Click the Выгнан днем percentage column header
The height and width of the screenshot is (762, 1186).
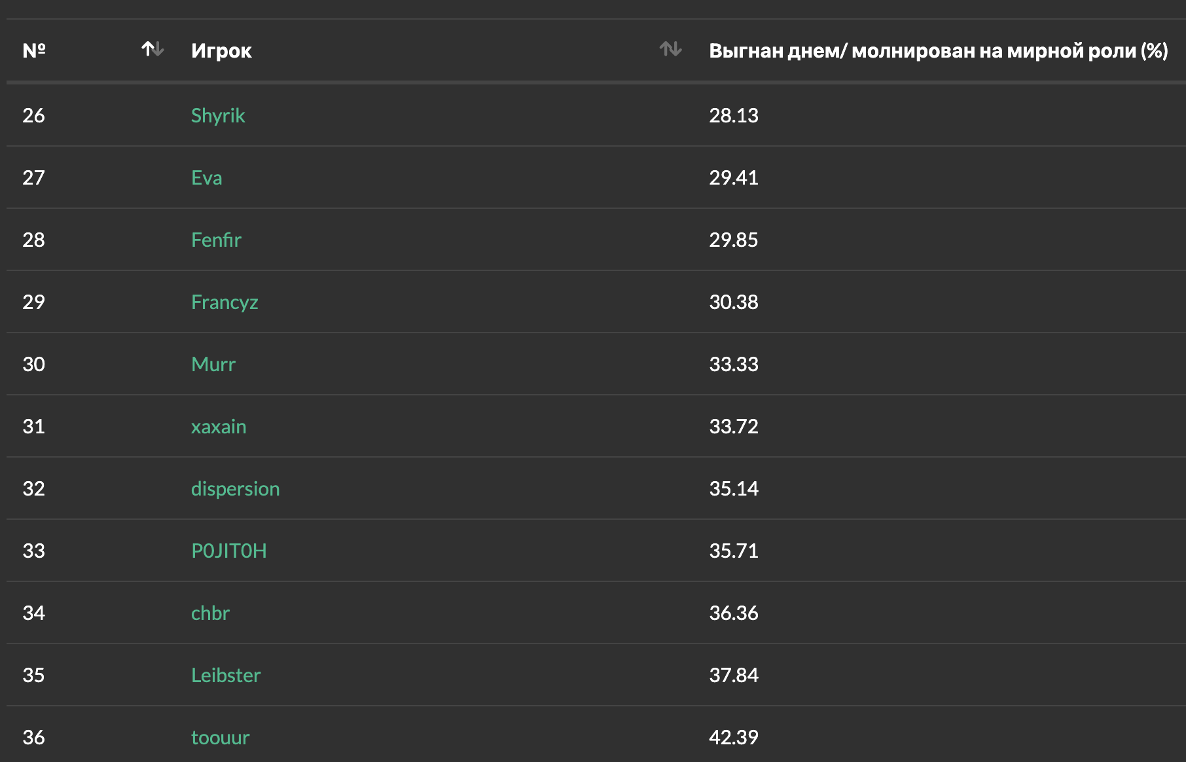pyautogui.click(x=938, y=50)
